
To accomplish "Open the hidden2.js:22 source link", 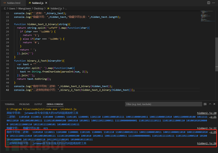I will click(207, 128).
